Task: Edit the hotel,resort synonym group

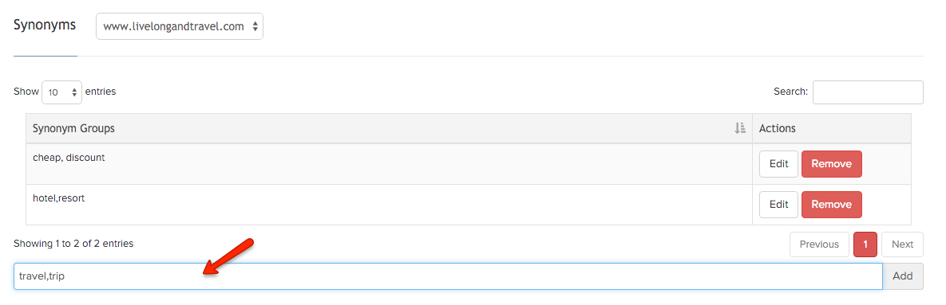Action: point(778,205)
